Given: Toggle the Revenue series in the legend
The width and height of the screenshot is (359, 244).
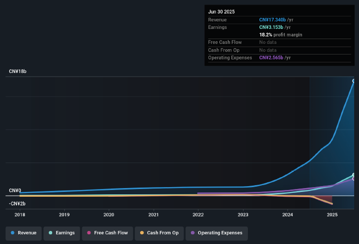Looking at the screenshot, I should pos(24,233).
